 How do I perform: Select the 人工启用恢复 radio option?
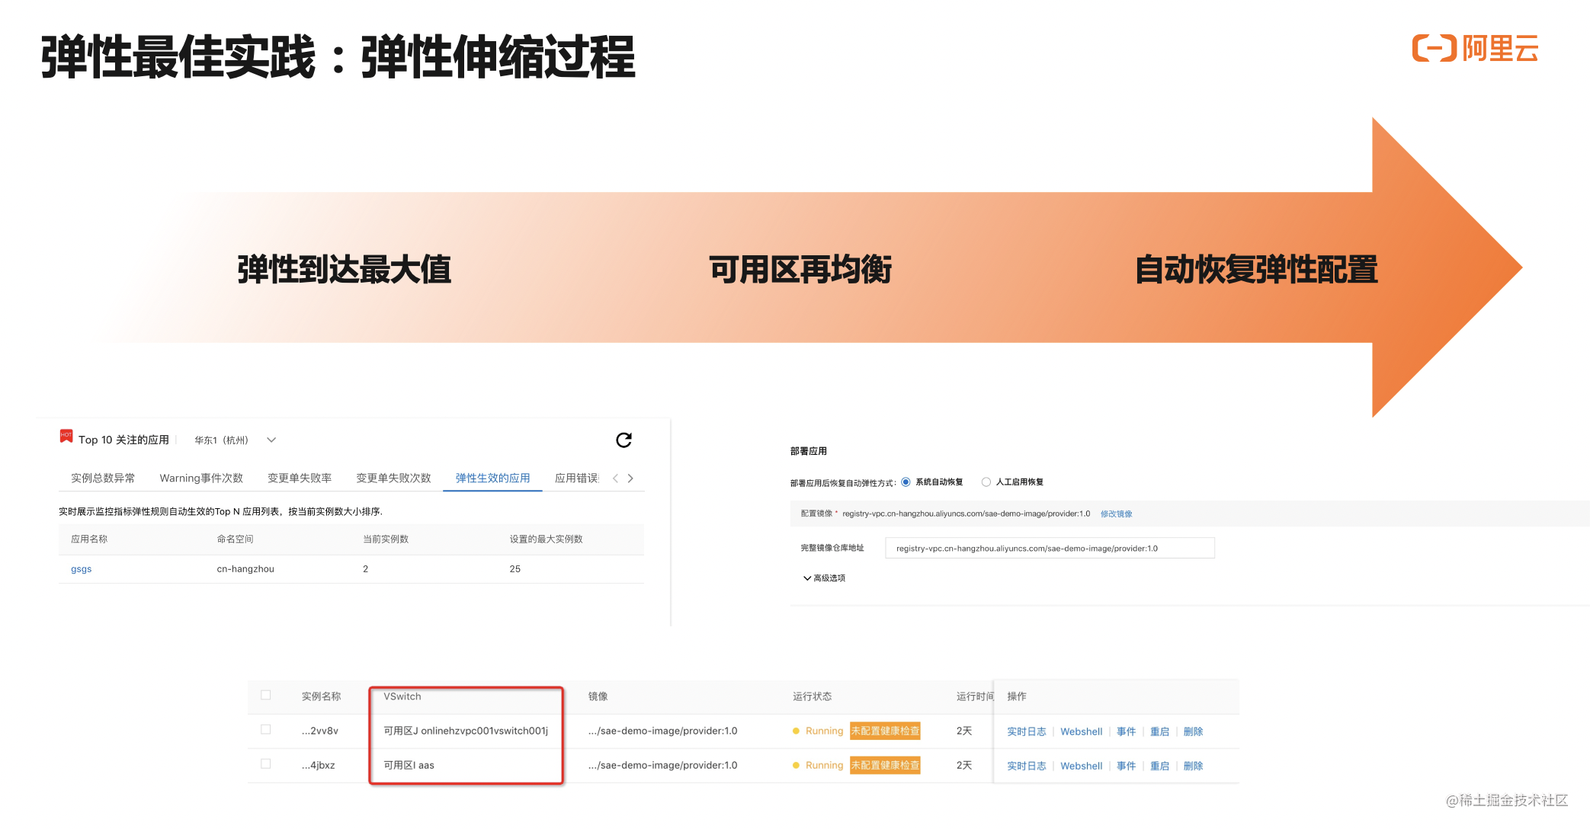pyautogui.click(x=986, y=482)
